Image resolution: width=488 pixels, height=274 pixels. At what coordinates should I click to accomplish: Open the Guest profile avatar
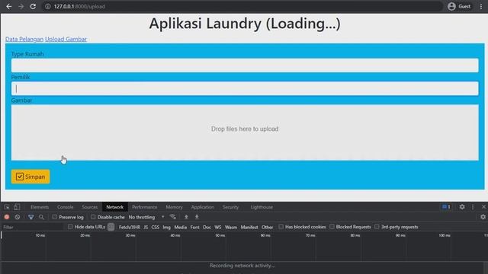tap(451, 6)
